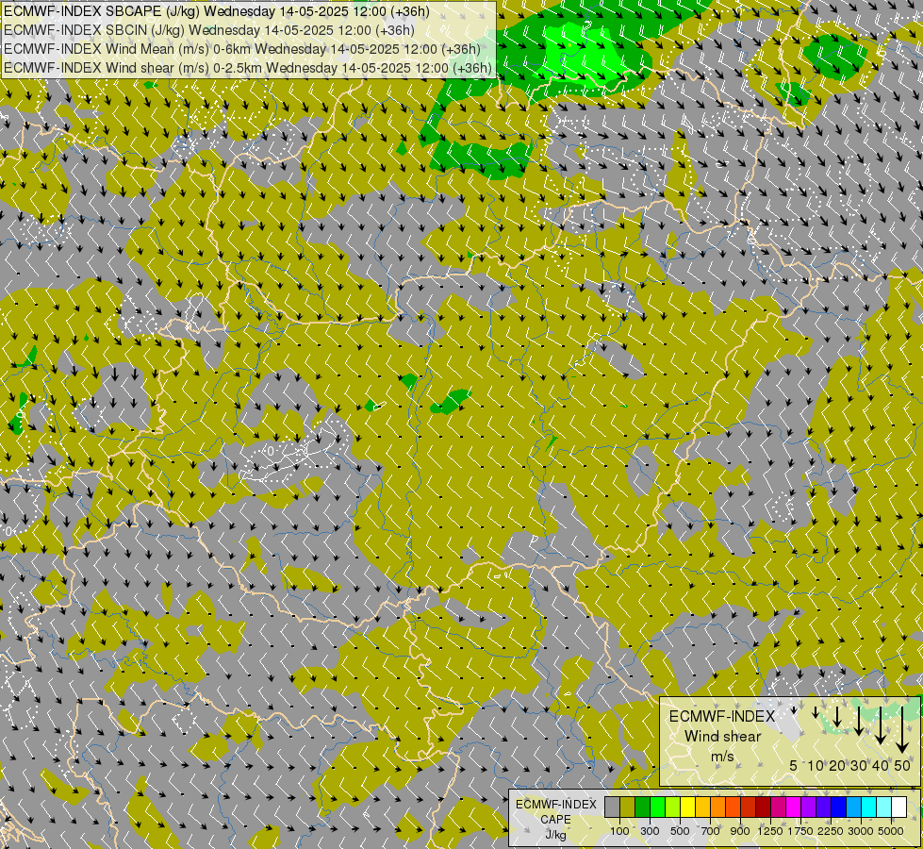Screen dimensions: 923x849
Task: Click the Wind shear 0-2.5km title line
Action: coord(248,68)
